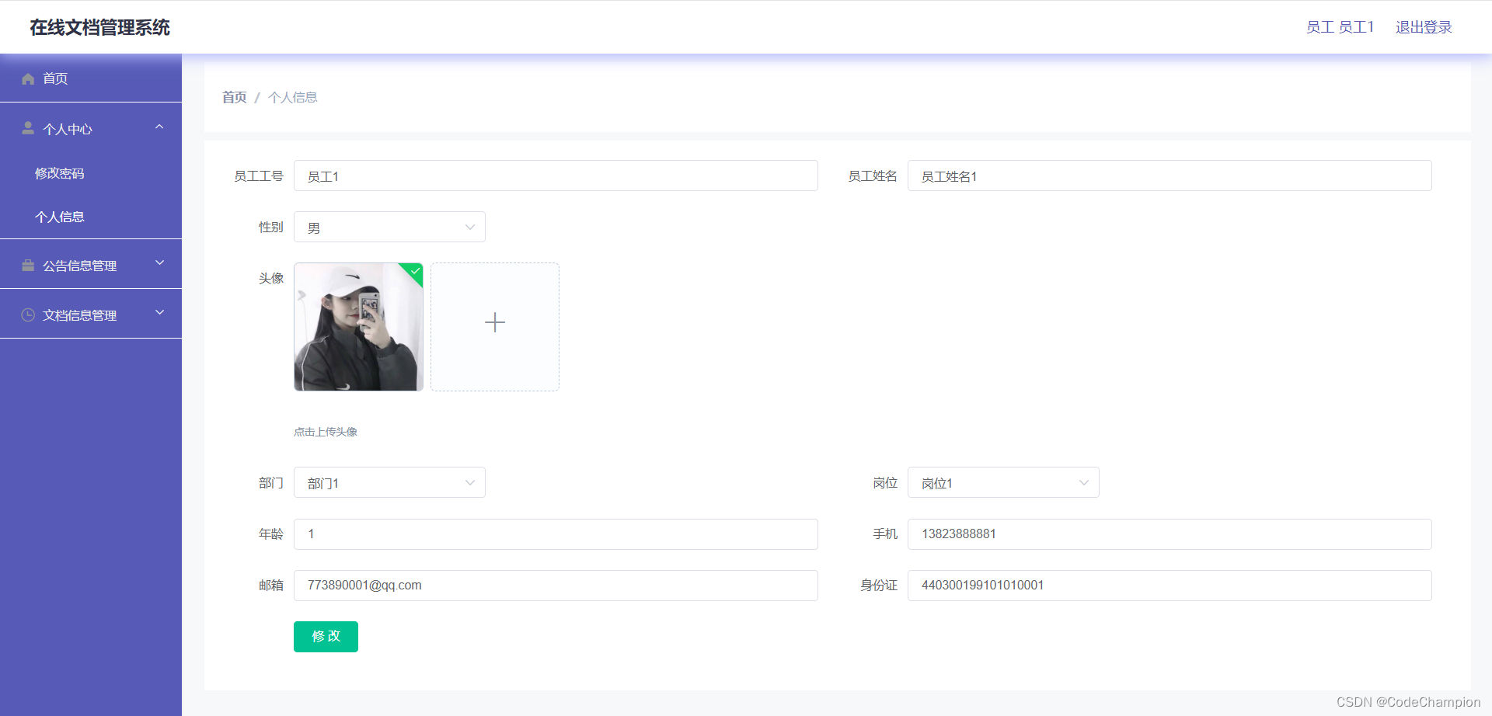The height and width of the screenshot is (716, 1492).
Task: Select 个人信息 in the sidebar menu
Action: pos(60,217)
